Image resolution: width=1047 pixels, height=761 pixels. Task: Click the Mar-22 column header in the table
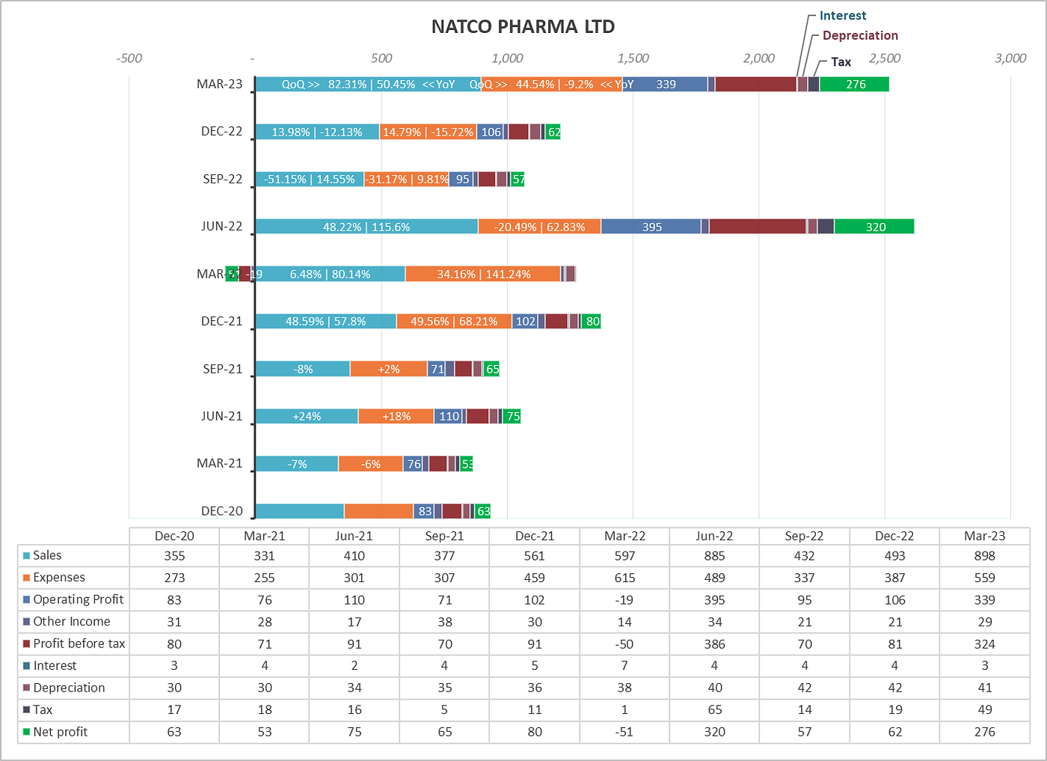click(624, 536)
